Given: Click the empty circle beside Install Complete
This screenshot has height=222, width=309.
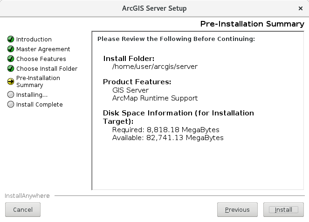Looking at the screenshot, I should pos(11,105).
